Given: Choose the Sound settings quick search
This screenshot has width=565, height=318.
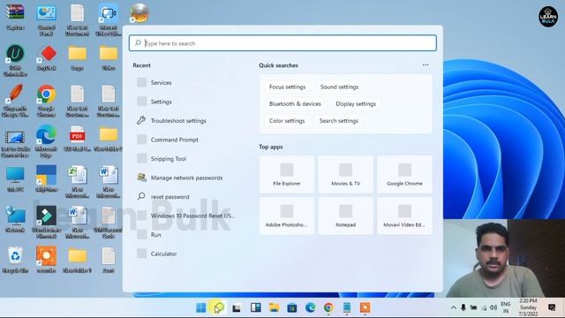Looking at the screenshot, I should (x=339, y=87).
